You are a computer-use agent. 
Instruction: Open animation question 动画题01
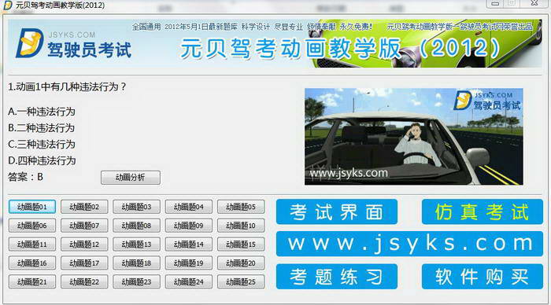pos(32,207)
